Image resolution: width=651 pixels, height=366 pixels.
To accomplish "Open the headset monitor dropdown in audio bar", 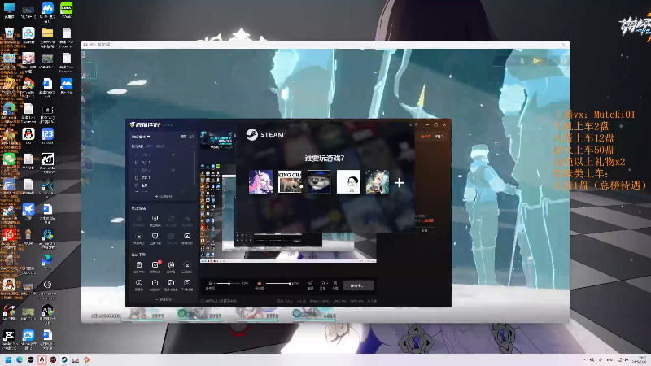I will tap(322, 285).
